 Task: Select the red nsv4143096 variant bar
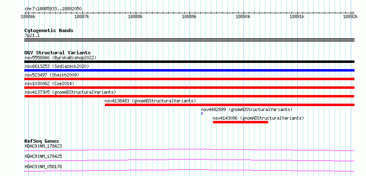(241, 122)
